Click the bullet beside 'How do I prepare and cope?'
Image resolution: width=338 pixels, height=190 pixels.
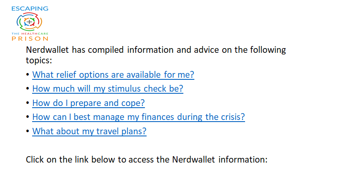[x=27, y=103]
